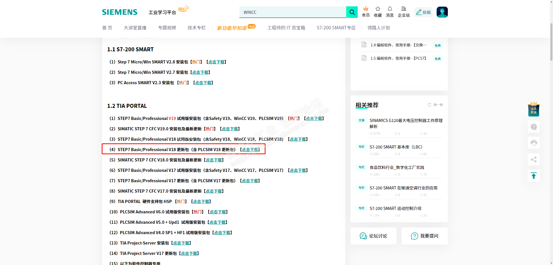Download SIMATIC STEP 7 CFC V17.0 安装包

click(214, 191)
